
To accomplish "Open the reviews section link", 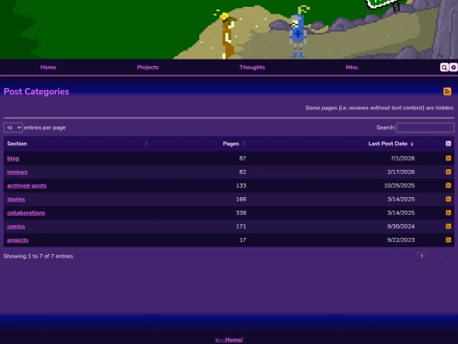I will click(17, 172).
